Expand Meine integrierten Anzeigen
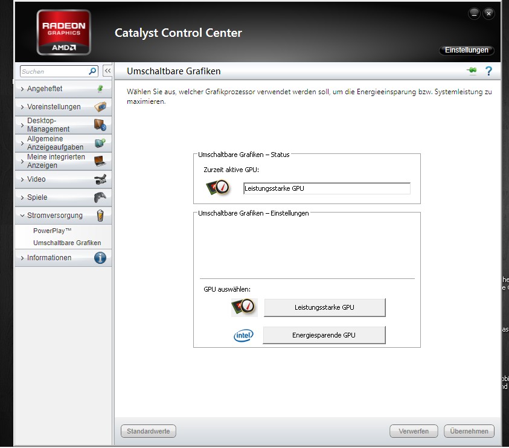Screen dimensions: 509x448 63,161
